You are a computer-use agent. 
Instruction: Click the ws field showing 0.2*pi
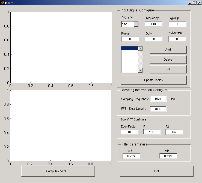pyautogui.click(x=131, y=156)
